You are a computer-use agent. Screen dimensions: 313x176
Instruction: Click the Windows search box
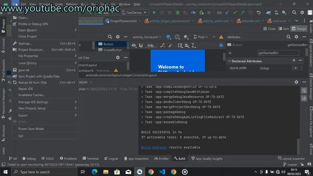click(44, 172)
